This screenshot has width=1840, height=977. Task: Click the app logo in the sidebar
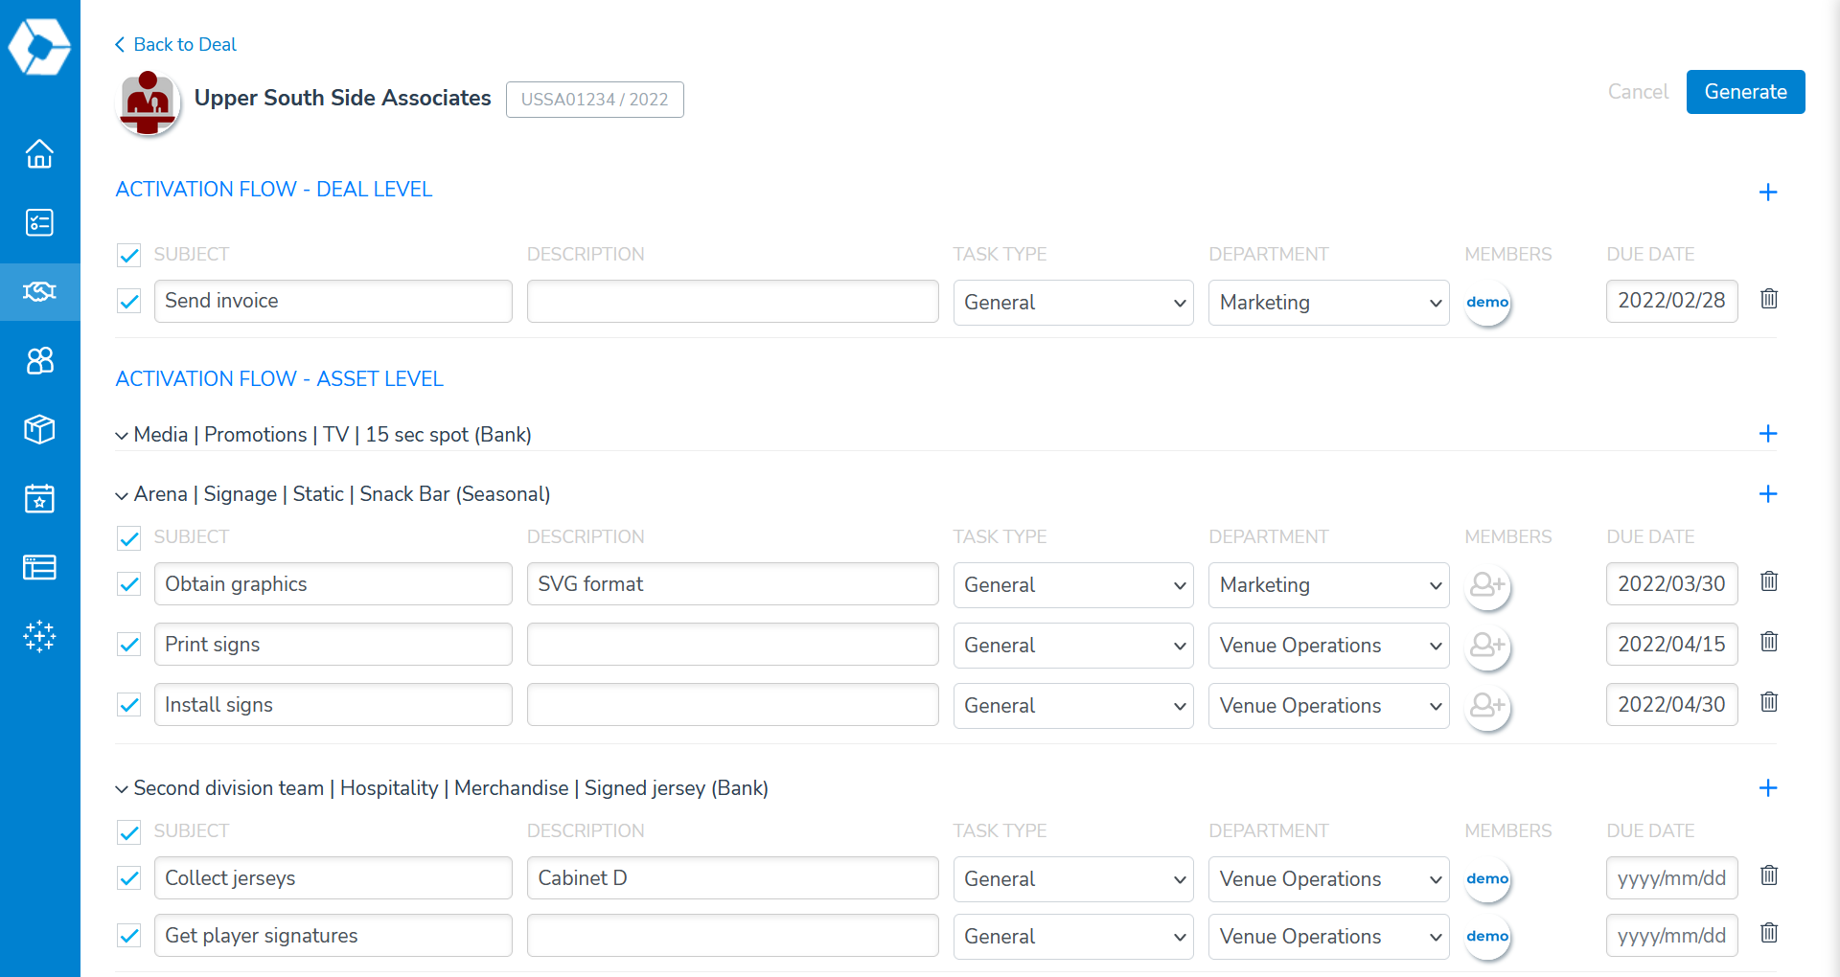(39, 46)
